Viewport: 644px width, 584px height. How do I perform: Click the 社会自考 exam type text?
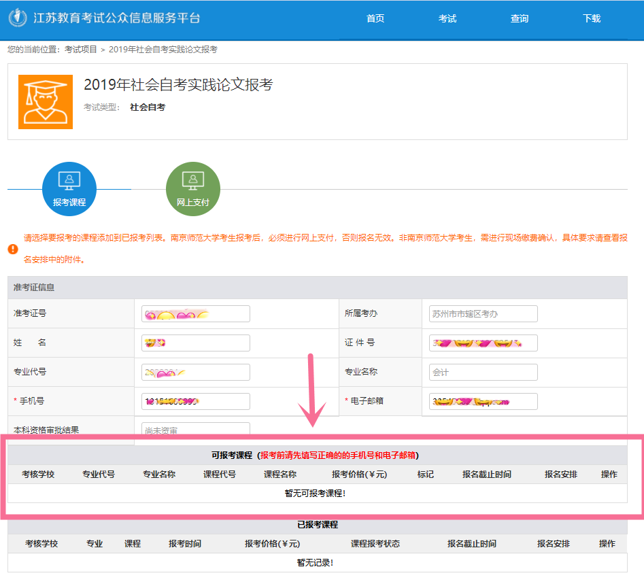pos(148,107)
